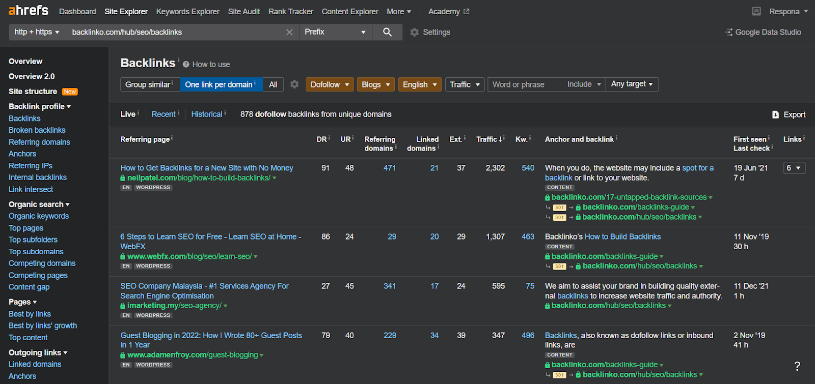This screenshot has width=815, height=384.
Task: Go to Dashboard in top navigation
Action: (x=77, y=11)
